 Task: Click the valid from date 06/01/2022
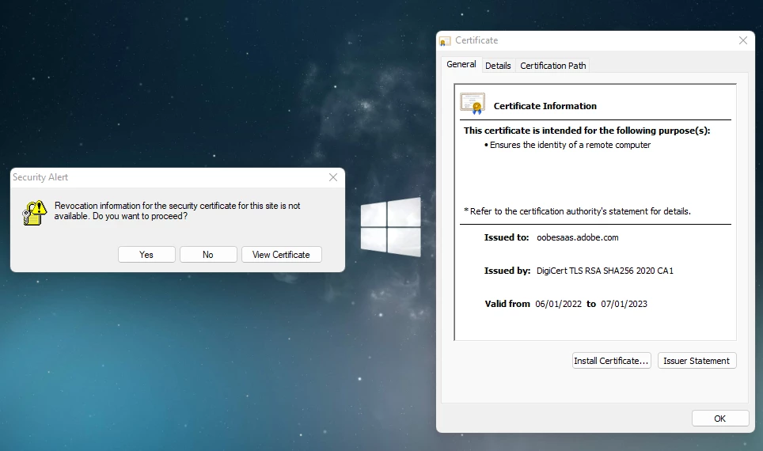(x=558, y=304)
